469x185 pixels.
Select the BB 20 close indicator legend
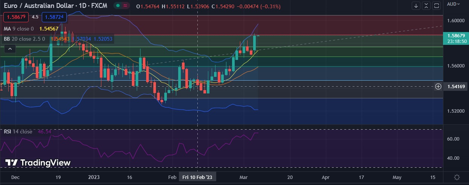[x=24, y=38]
